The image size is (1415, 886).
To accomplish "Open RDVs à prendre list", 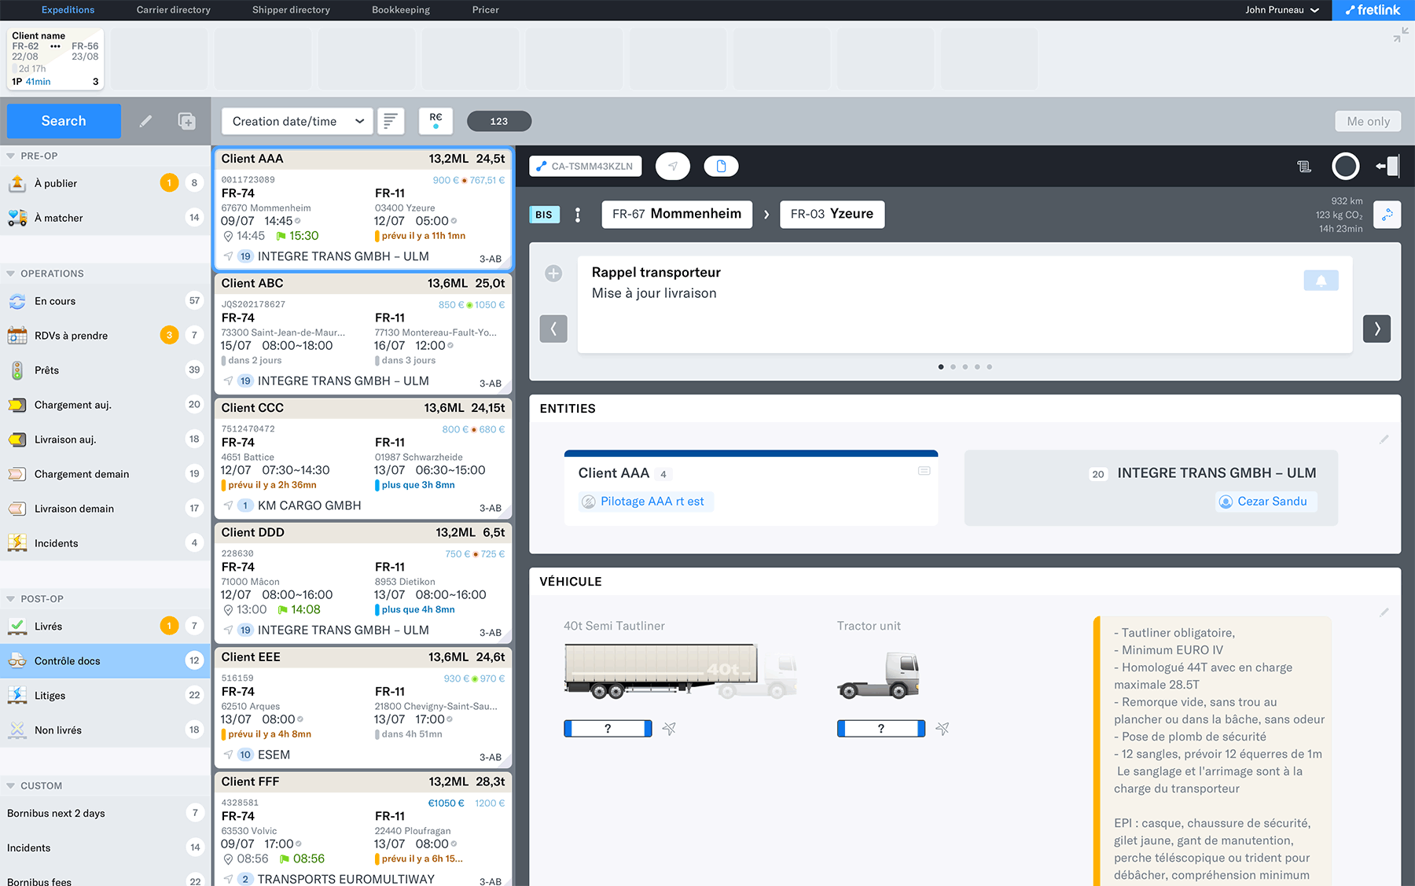I will click(x=105, y=336).
